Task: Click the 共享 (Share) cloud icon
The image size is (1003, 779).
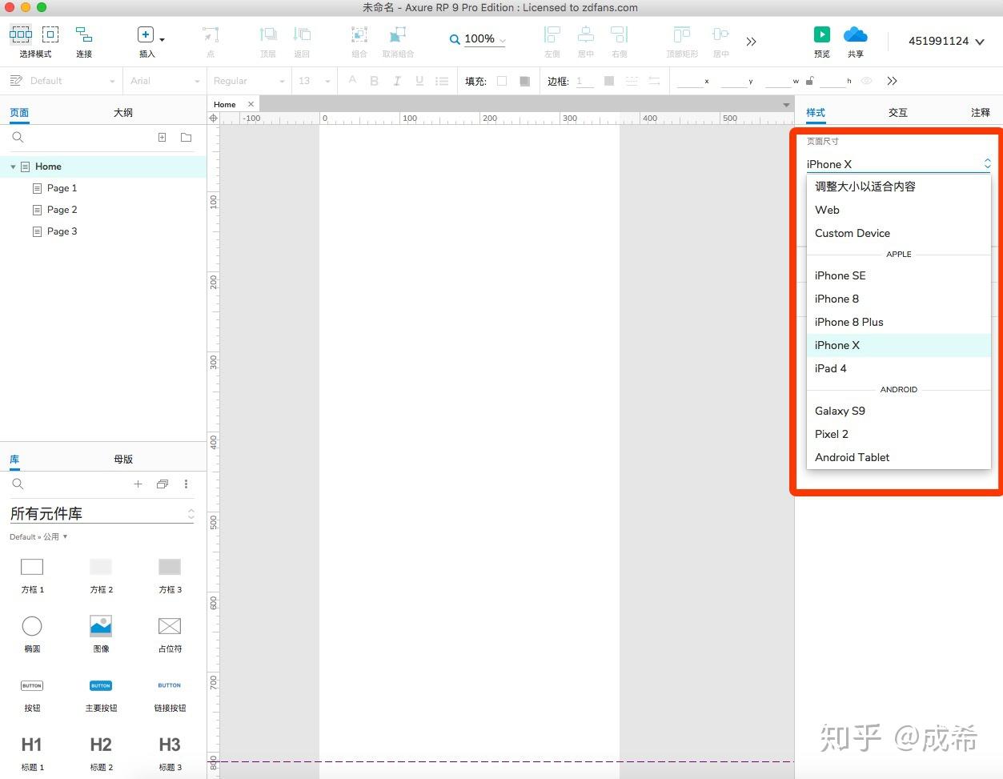Action: pyautogui.click(x=855, y=36)
